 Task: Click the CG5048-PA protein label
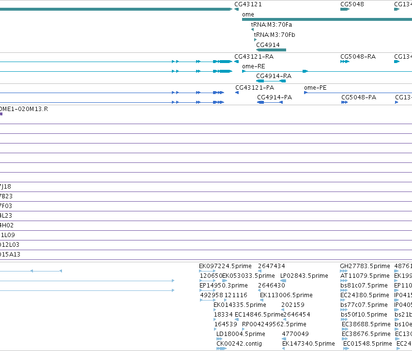(359, 97)
